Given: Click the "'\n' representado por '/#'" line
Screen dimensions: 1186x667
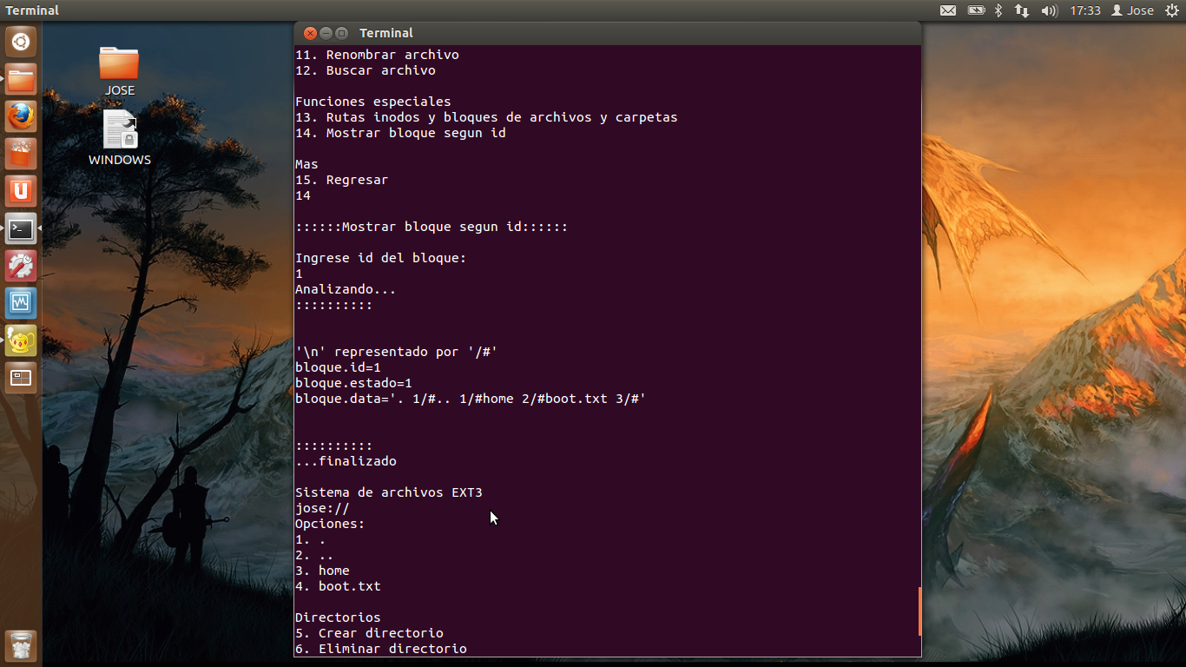Looking at the screenshot, I should click(396, 352).
